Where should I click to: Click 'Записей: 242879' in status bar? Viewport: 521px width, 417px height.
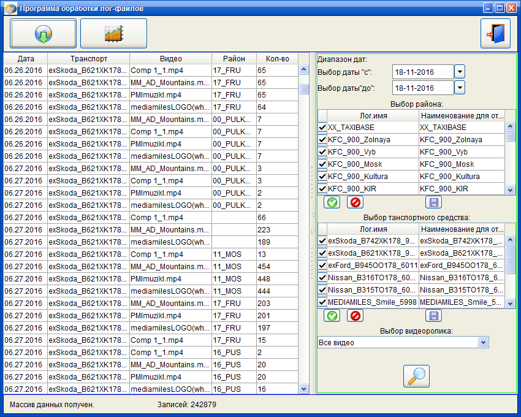pyautogui.click(x=187, y=405)
